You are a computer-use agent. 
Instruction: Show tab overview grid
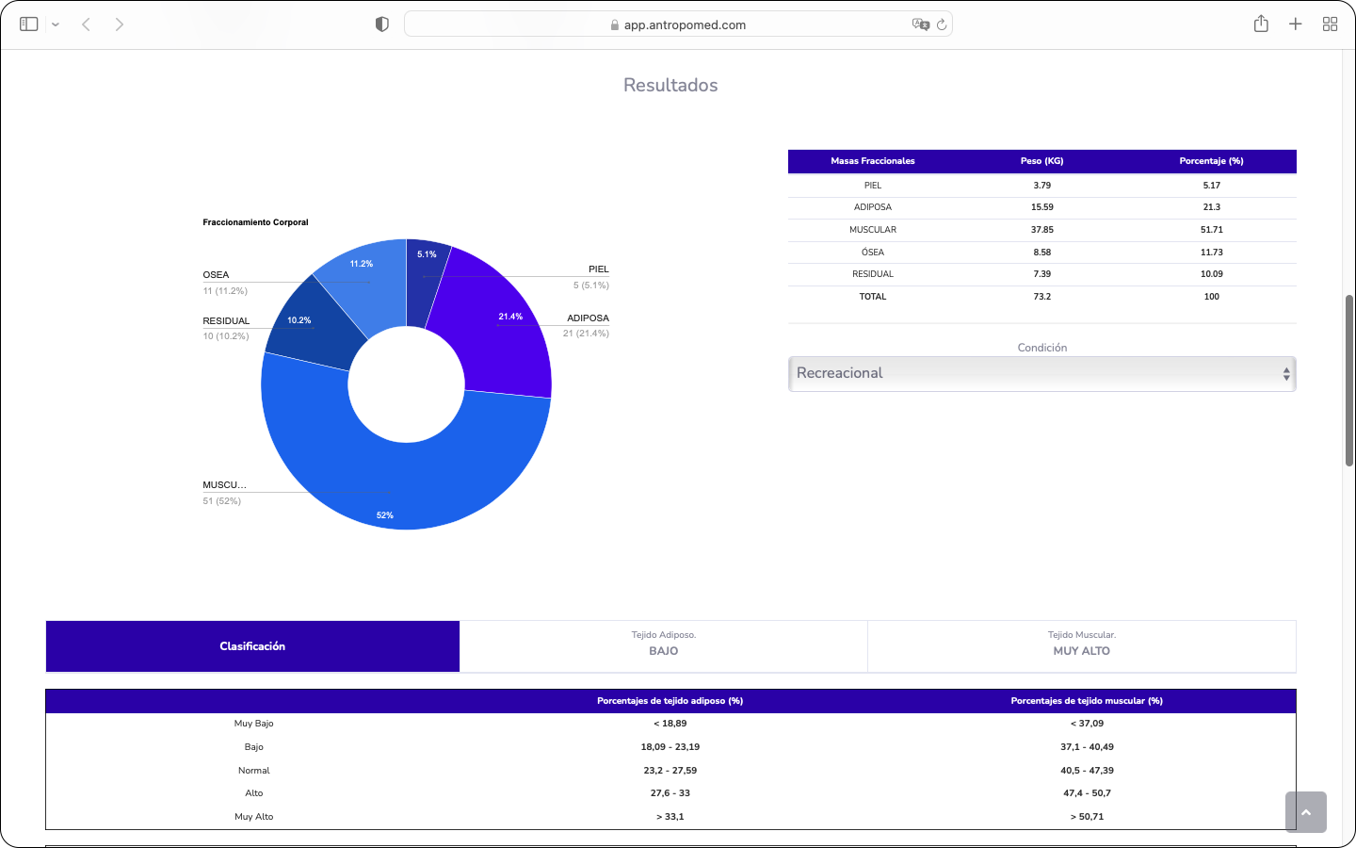1330,24
